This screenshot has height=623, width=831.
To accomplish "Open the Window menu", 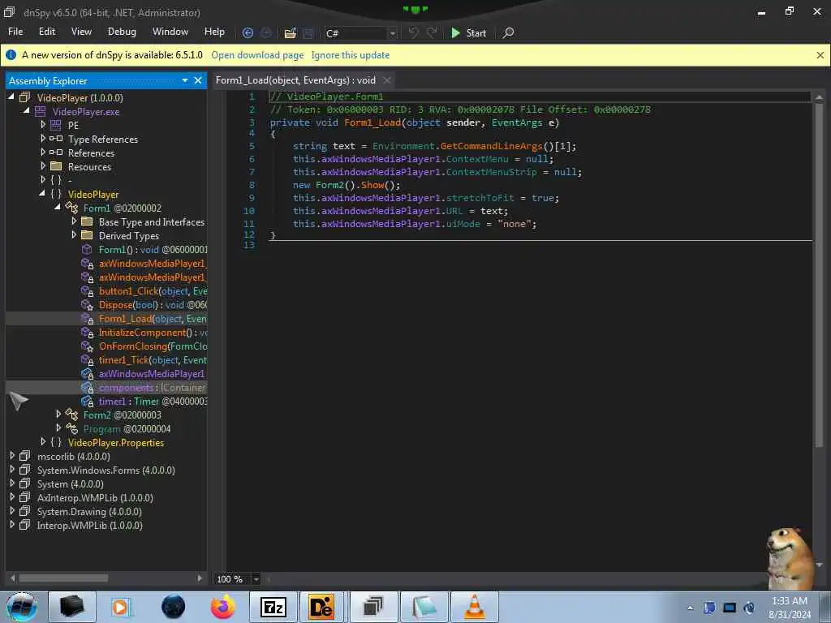I will tap(170, 32).
